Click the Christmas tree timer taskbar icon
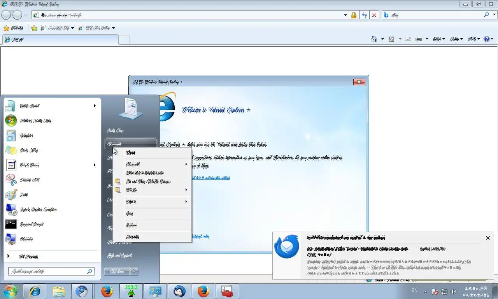498x299 pixels. 132,291
